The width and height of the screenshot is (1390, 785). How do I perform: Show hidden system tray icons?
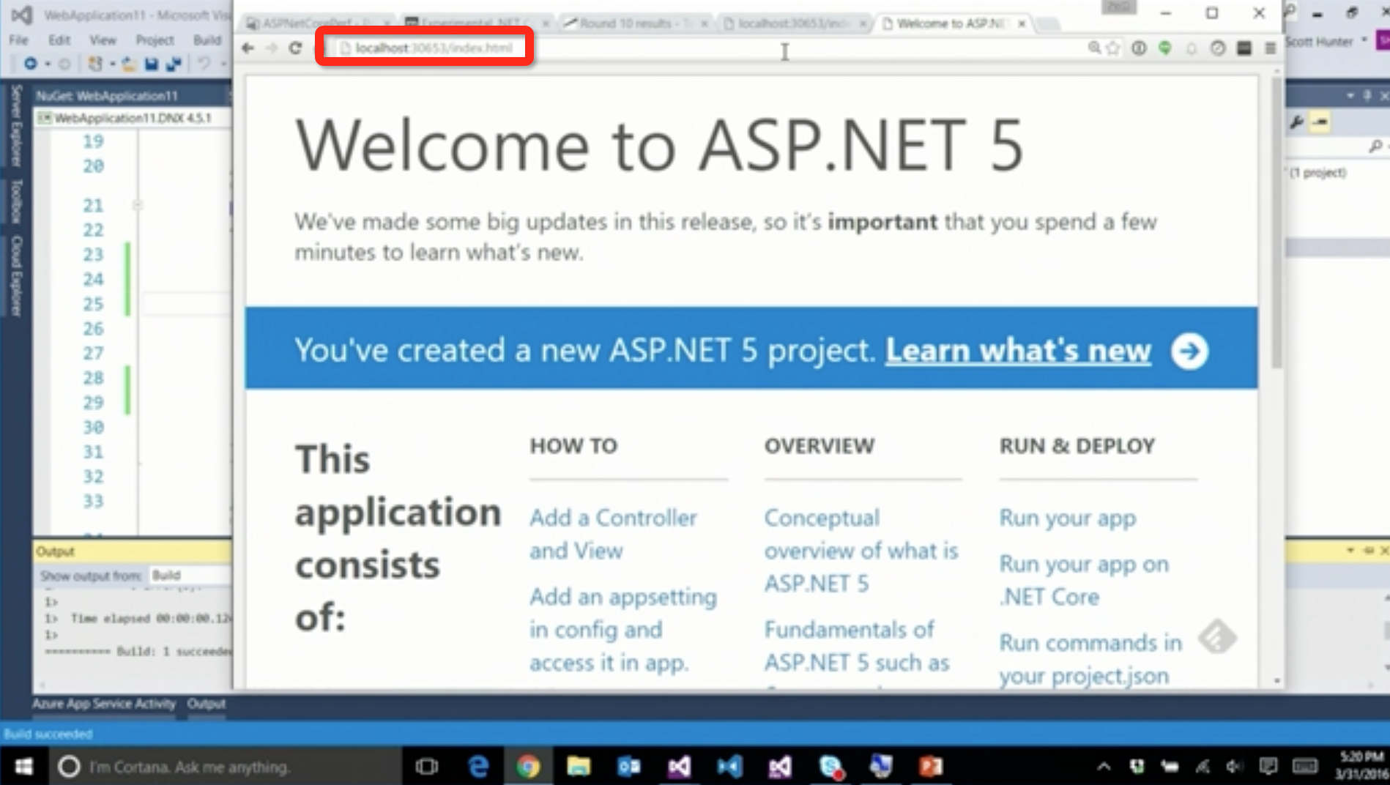point(1104,767)
